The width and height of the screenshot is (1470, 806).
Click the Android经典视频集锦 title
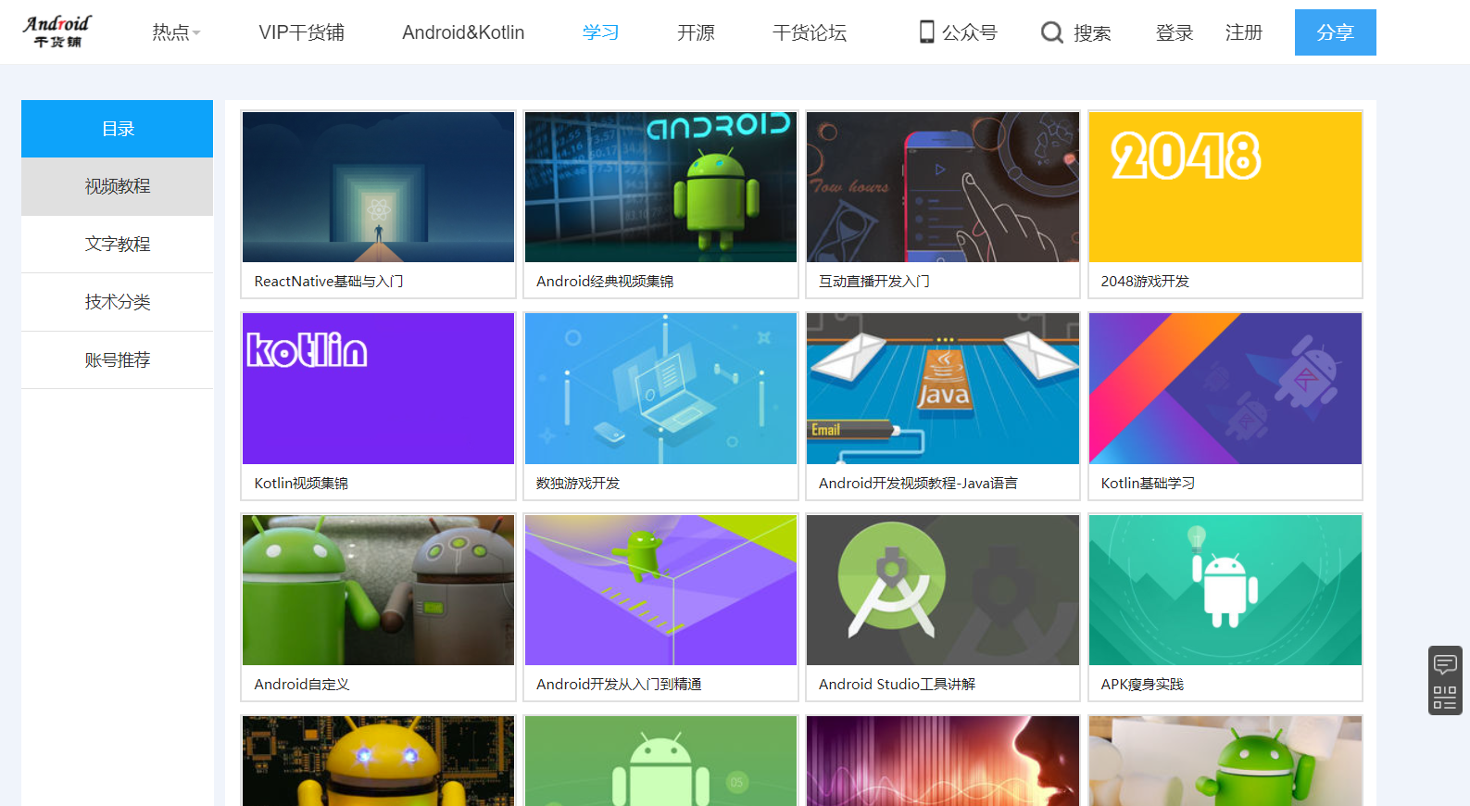605,282
